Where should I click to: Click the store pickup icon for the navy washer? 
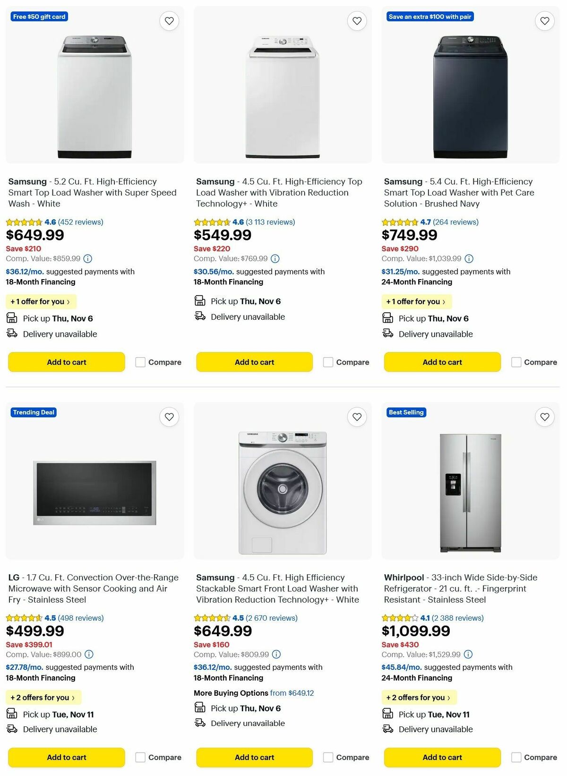coord(388,318)
